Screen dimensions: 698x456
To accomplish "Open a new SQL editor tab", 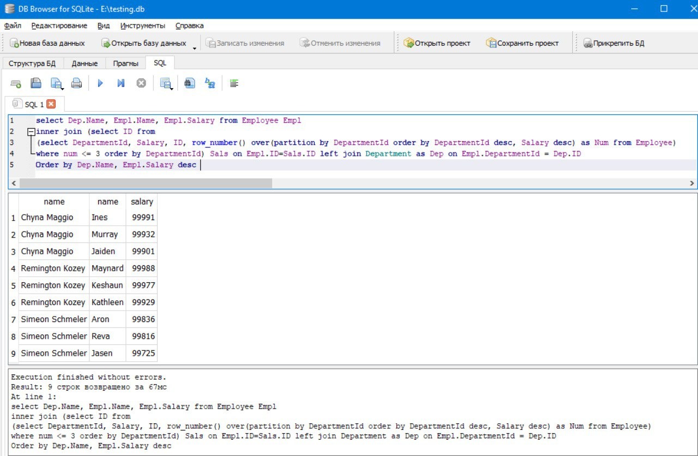I will [x=16, y=83].
